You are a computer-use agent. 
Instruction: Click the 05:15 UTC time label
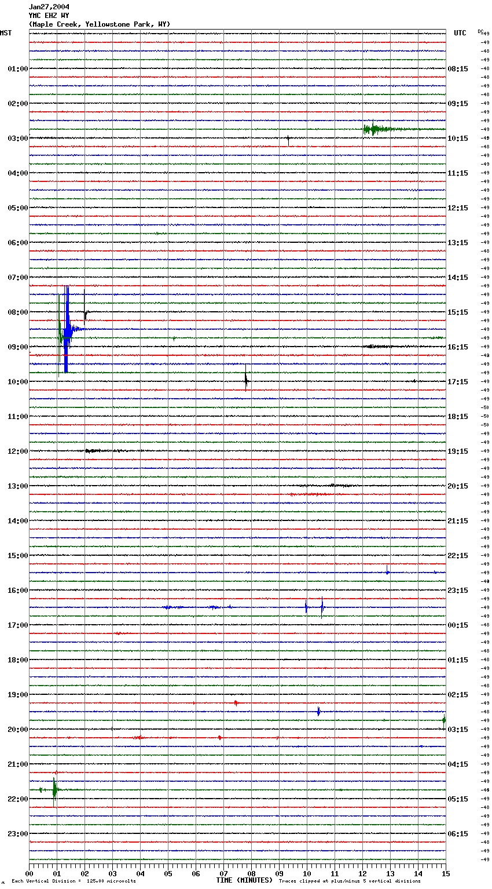click(x=458, y=799)
